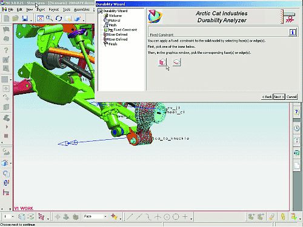Click the clock icon on right sidebar
Image resolution: width=303 pixels, height=227 pixels.
click(296, 128)
